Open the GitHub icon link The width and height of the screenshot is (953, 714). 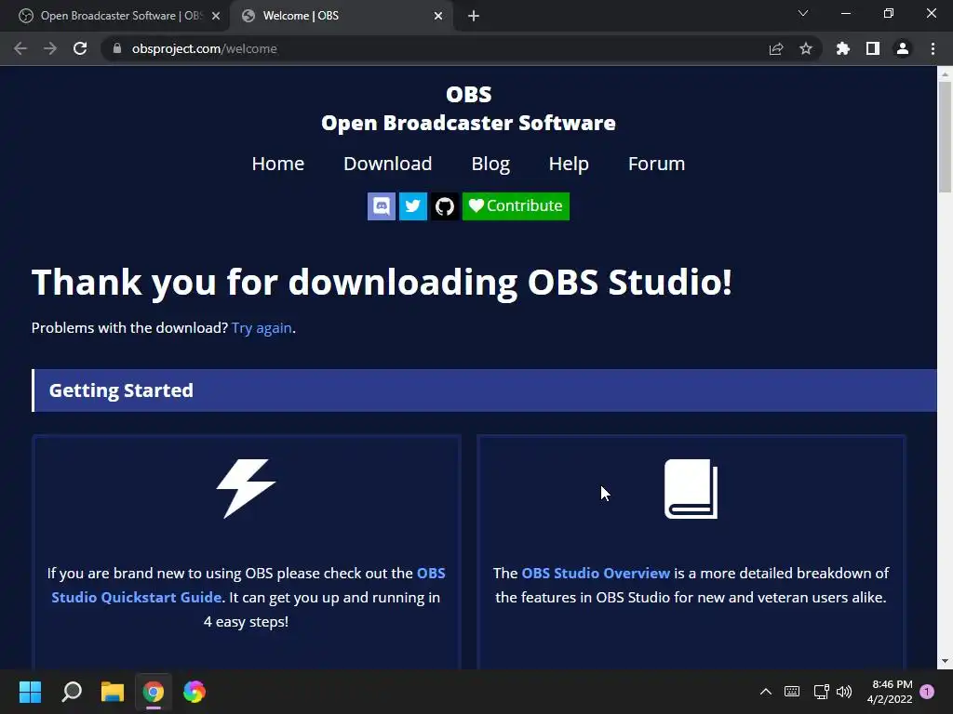click(x=445, y=206)
